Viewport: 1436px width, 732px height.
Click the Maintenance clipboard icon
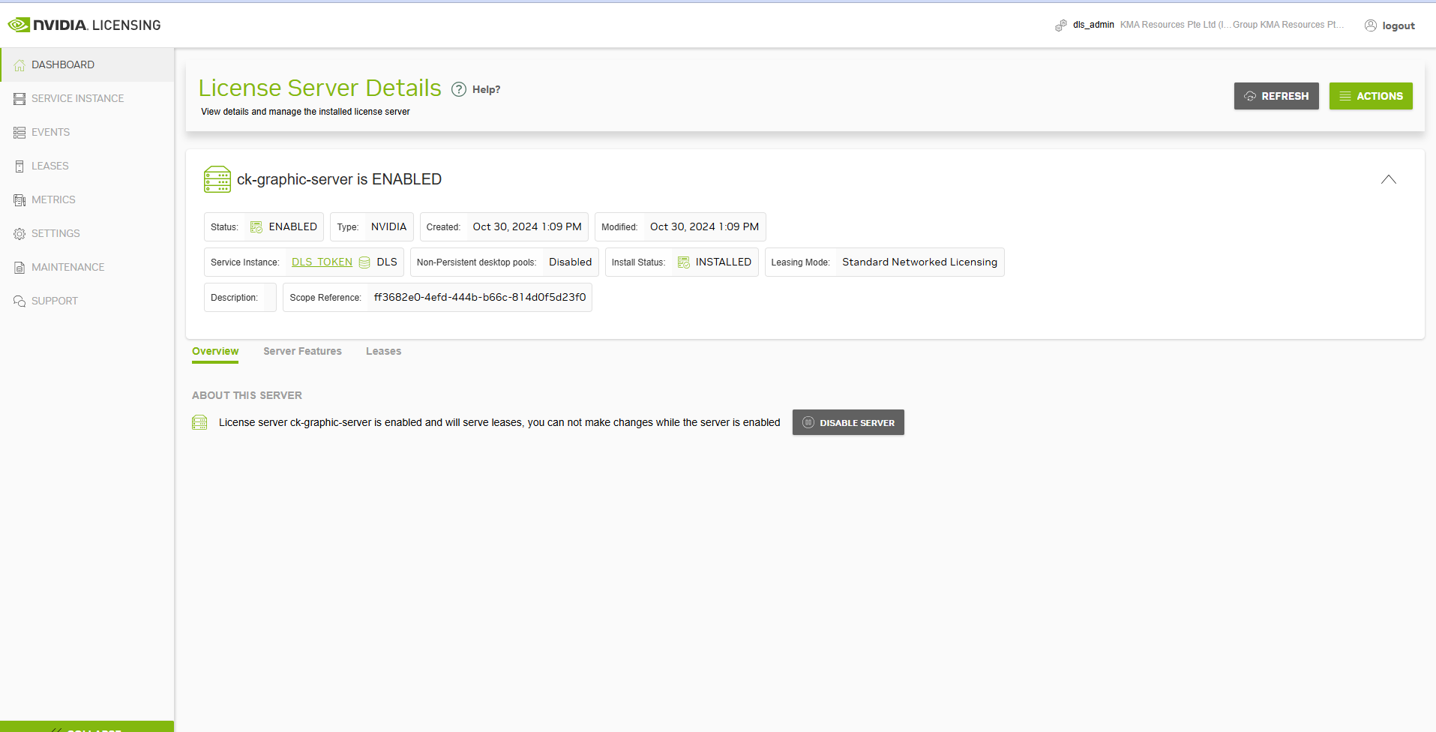tap(19, 268)
